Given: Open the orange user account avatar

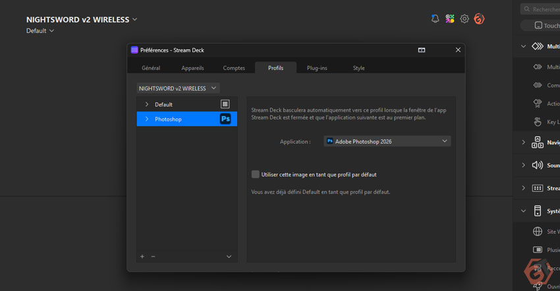Looking at the screenshot, I should 479,18.
